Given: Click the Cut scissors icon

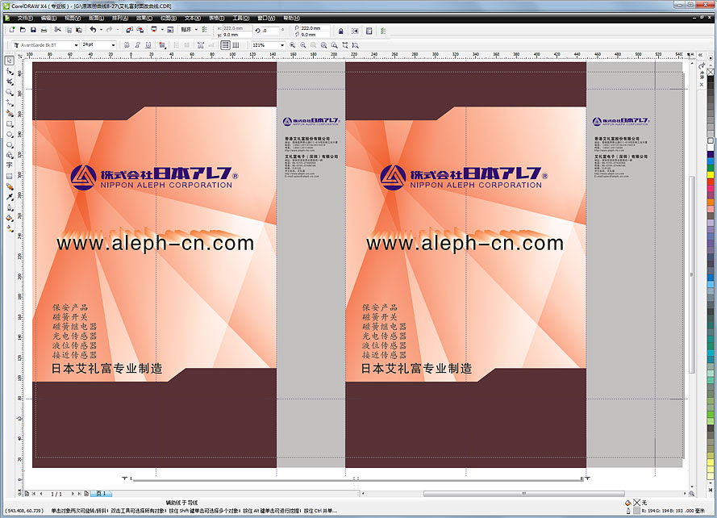Looking at the screenshot, I should click(56, 30).
